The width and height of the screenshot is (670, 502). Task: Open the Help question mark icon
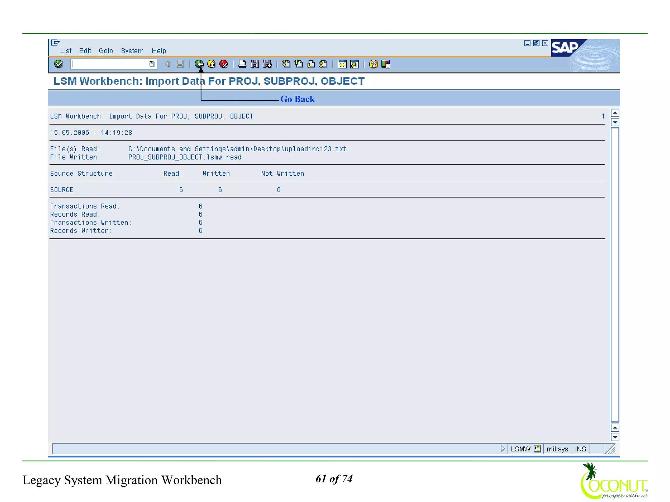click(373, 64)
